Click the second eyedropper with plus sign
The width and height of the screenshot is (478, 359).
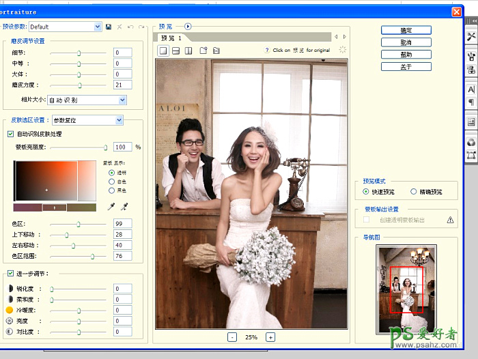(x=124, y=206)
